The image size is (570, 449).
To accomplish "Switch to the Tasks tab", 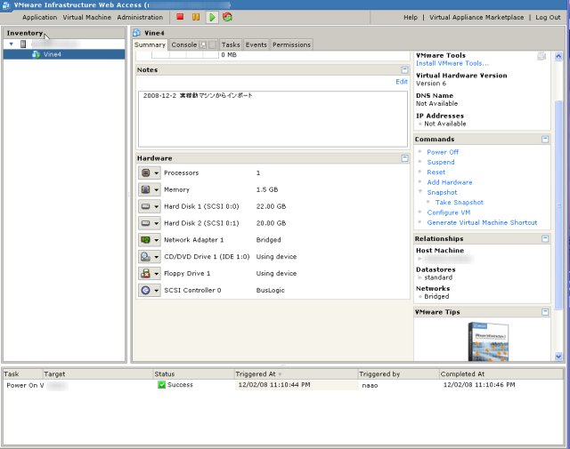I will coord(231,44).
